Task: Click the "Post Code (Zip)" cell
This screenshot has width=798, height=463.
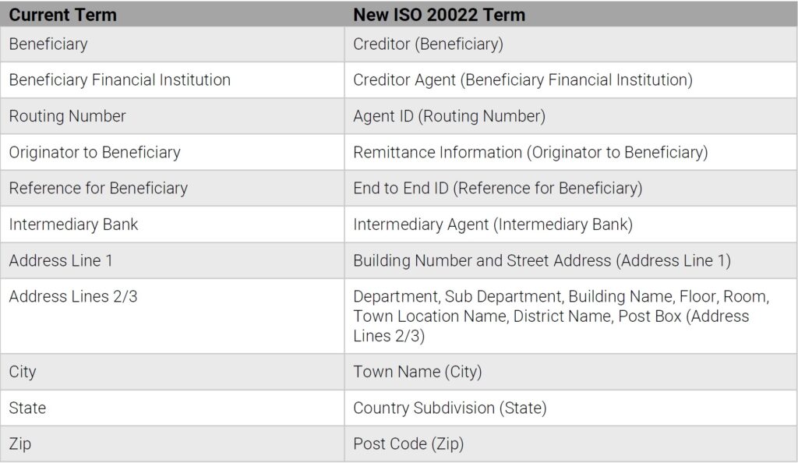Action: 408,444
